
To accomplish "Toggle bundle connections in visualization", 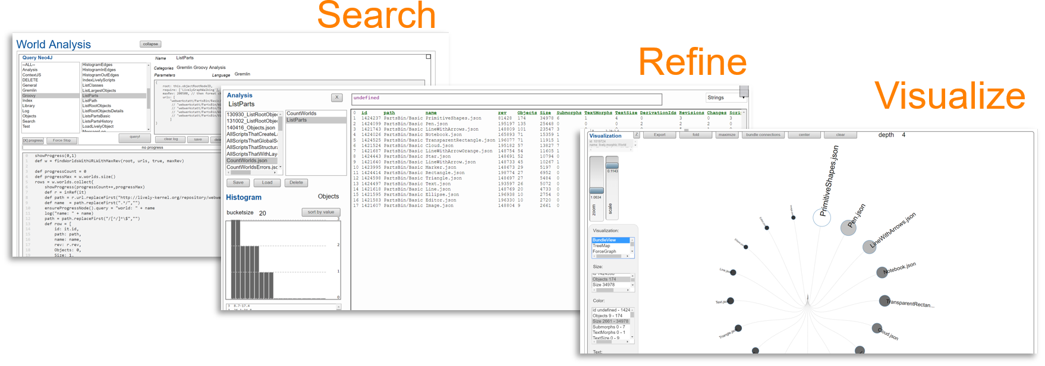I will click(x=763, y=135).
